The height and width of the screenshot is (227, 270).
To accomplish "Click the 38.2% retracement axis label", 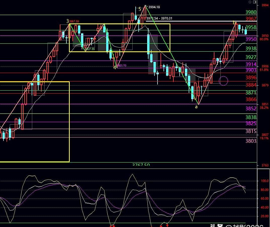I will (x=264, y=108).
